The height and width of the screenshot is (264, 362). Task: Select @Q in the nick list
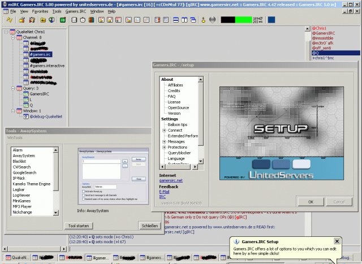[335, 53]
